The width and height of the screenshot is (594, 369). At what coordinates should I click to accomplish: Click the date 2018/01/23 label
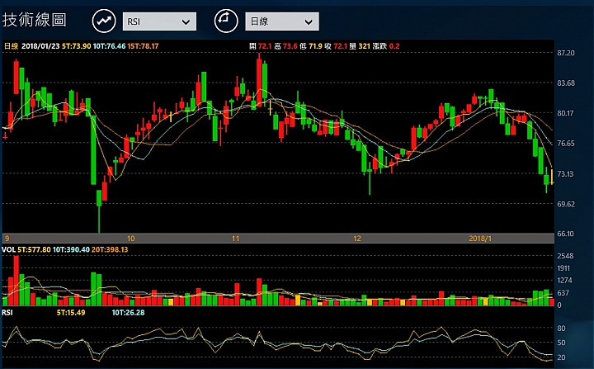(40, 46)
